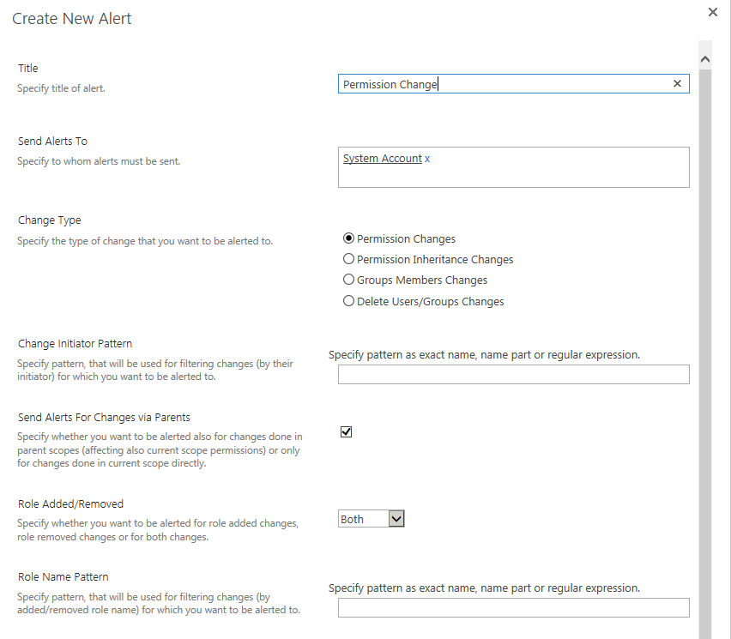
Task: Select Delete Users/Groups Changes option
Action: [x=349, y=300]
